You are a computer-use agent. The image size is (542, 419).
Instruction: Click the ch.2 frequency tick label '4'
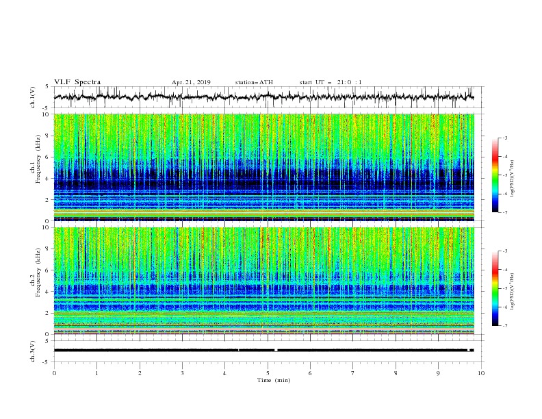pos(47,292)
